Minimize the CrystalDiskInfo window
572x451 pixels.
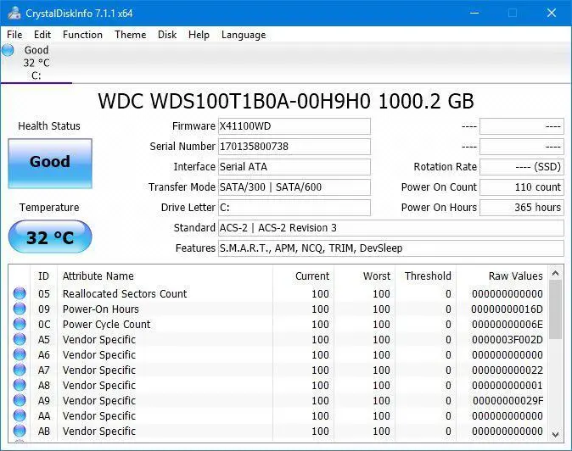tap(474, 13)
